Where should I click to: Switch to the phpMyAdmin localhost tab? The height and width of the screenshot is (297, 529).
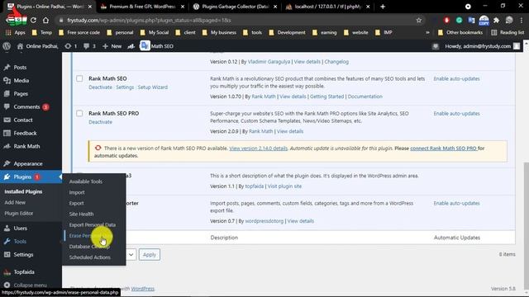(x=327, y=7)
